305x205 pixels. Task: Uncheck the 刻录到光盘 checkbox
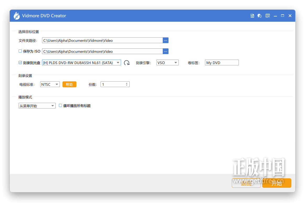(20, 62)
